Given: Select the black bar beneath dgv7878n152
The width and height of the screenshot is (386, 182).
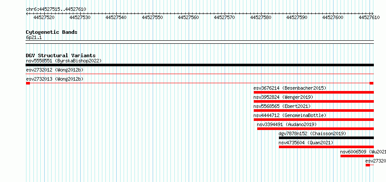Looking at the screenshot, I should [x=326, y=138].
